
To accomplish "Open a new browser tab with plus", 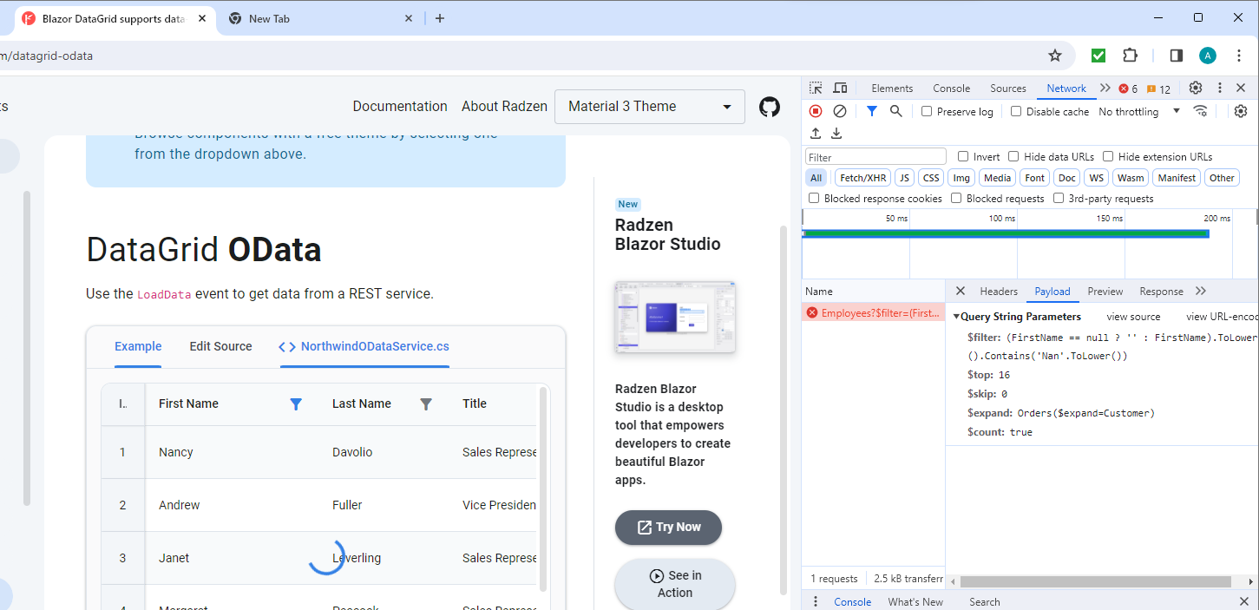I will [x=440, y=18].
